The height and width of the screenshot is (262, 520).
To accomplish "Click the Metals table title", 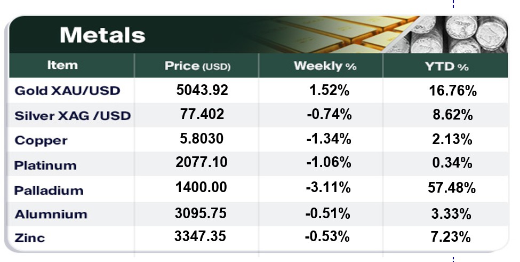I will (x=102, y=35).
